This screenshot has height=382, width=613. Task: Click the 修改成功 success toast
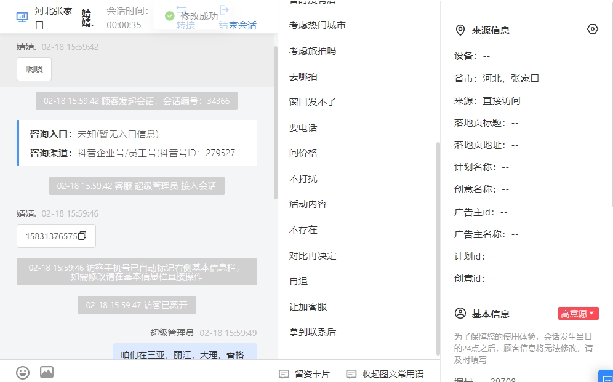point(191,16)
